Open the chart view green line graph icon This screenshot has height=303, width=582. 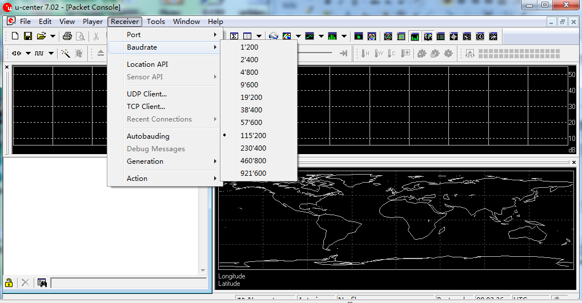point(310,36)
